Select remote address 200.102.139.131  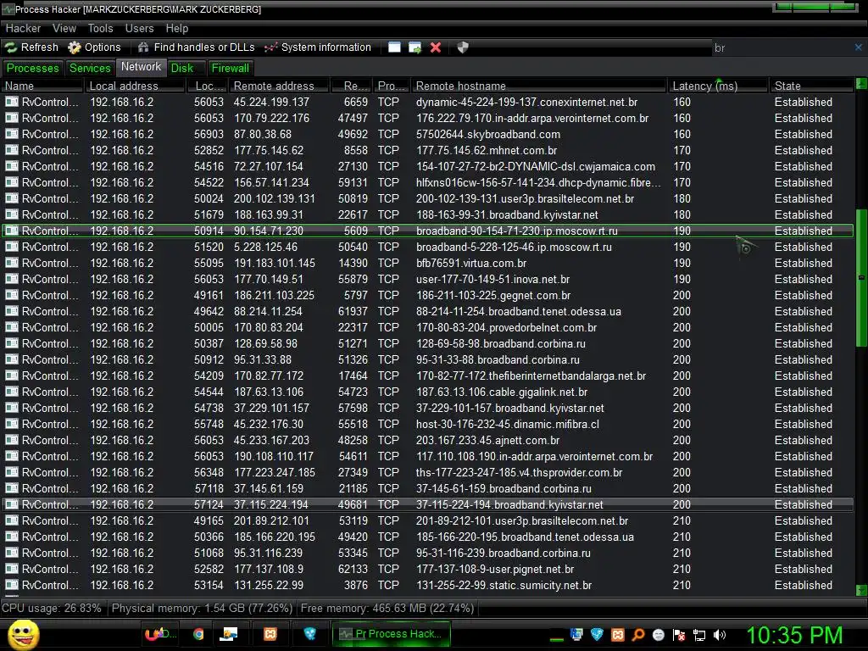[x=274, y=198]
